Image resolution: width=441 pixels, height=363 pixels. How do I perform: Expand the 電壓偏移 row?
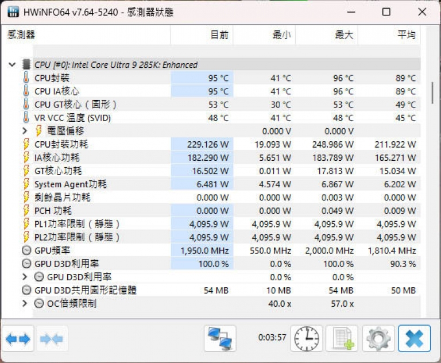coord(25,131)
